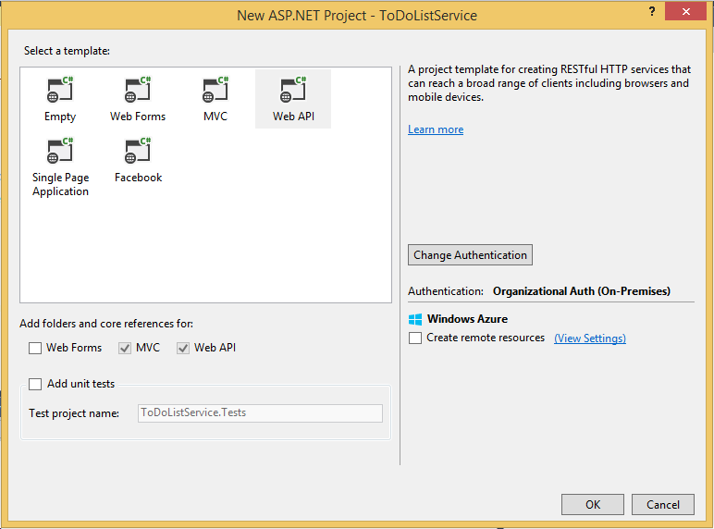This screenshot has width=714, height=529.
Task: Click the 'Test project name:' label
Action: click(x=74, y=413)
